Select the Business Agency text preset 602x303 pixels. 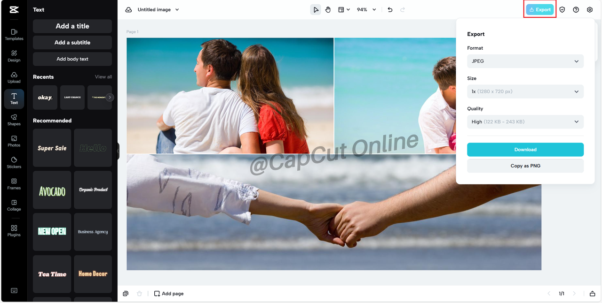pyautogui.click(x=93, y=232)
